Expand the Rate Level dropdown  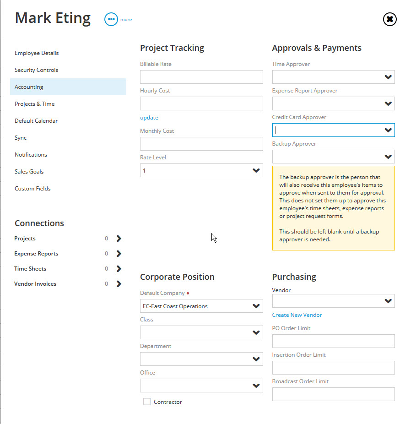[x=201, y=170]
